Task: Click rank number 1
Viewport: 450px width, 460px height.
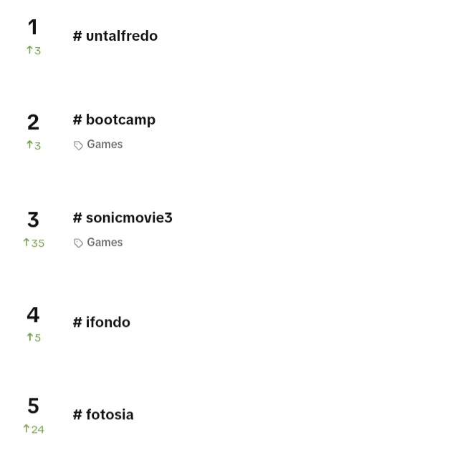Action: pos(33,27)
